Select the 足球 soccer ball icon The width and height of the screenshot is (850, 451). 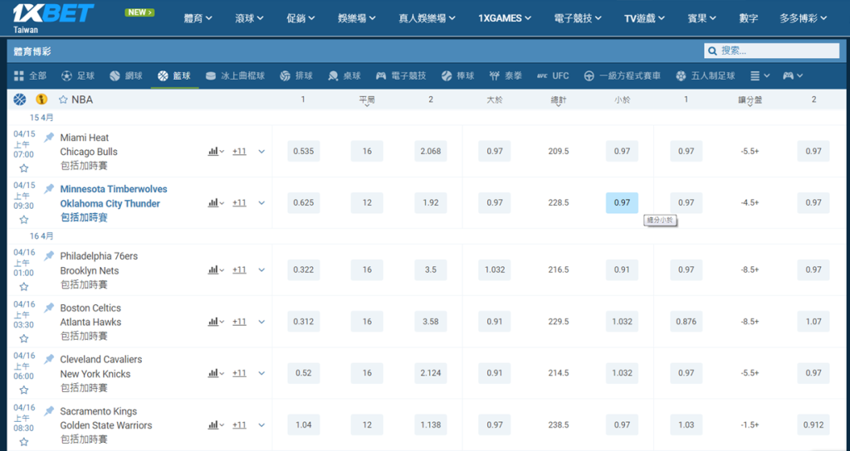tap(66, 75)
